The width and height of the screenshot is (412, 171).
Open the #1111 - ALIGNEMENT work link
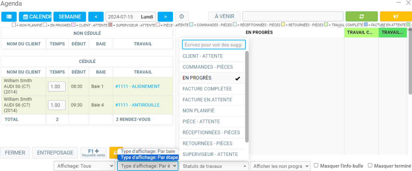click(x=138, y=87)
